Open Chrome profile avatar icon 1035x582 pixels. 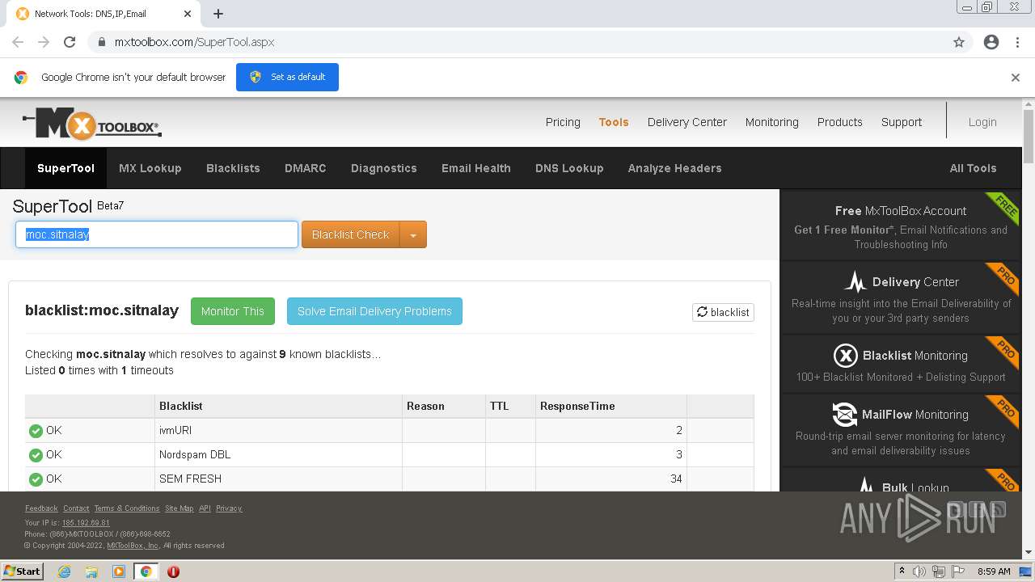click(991, 42)
